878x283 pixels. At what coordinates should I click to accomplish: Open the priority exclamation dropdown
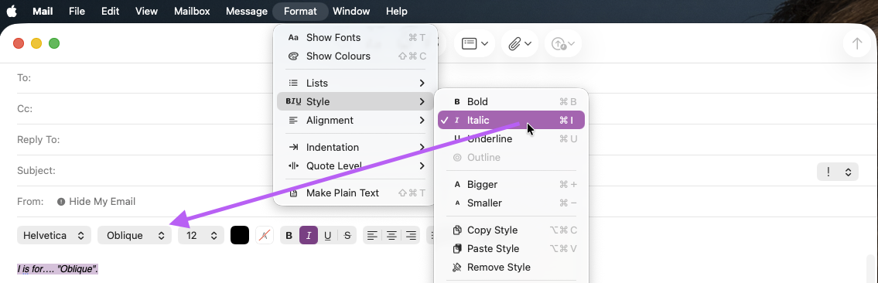[838, 172]
